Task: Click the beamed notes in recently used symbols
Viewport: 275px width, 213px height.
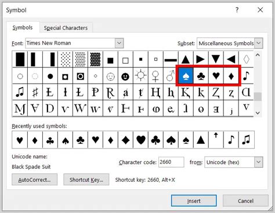Action: (246, 140)
